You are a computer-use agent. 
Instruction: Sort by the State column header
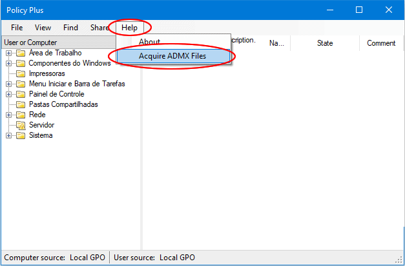[x=325, y=43]
